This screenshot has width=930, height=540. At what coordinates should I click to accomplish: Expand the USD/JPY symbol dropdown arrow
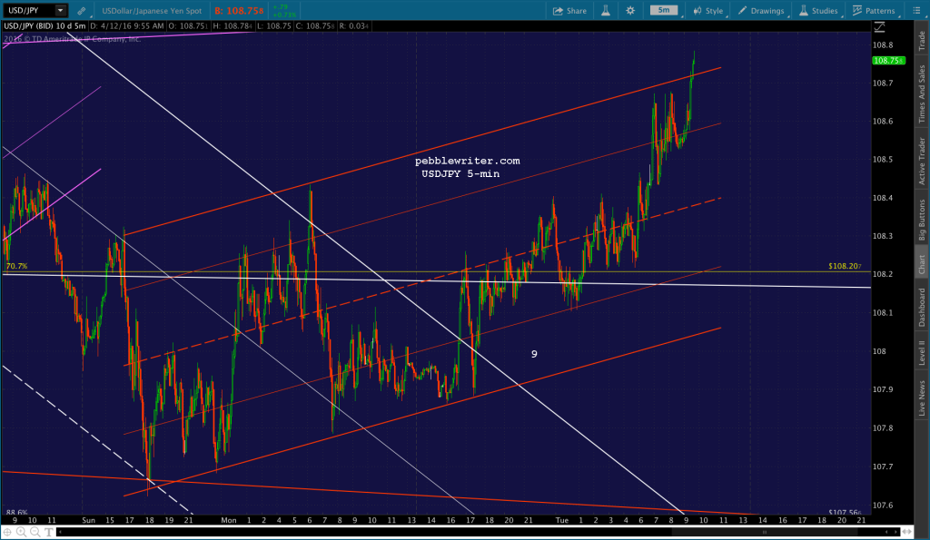[60, 11]
